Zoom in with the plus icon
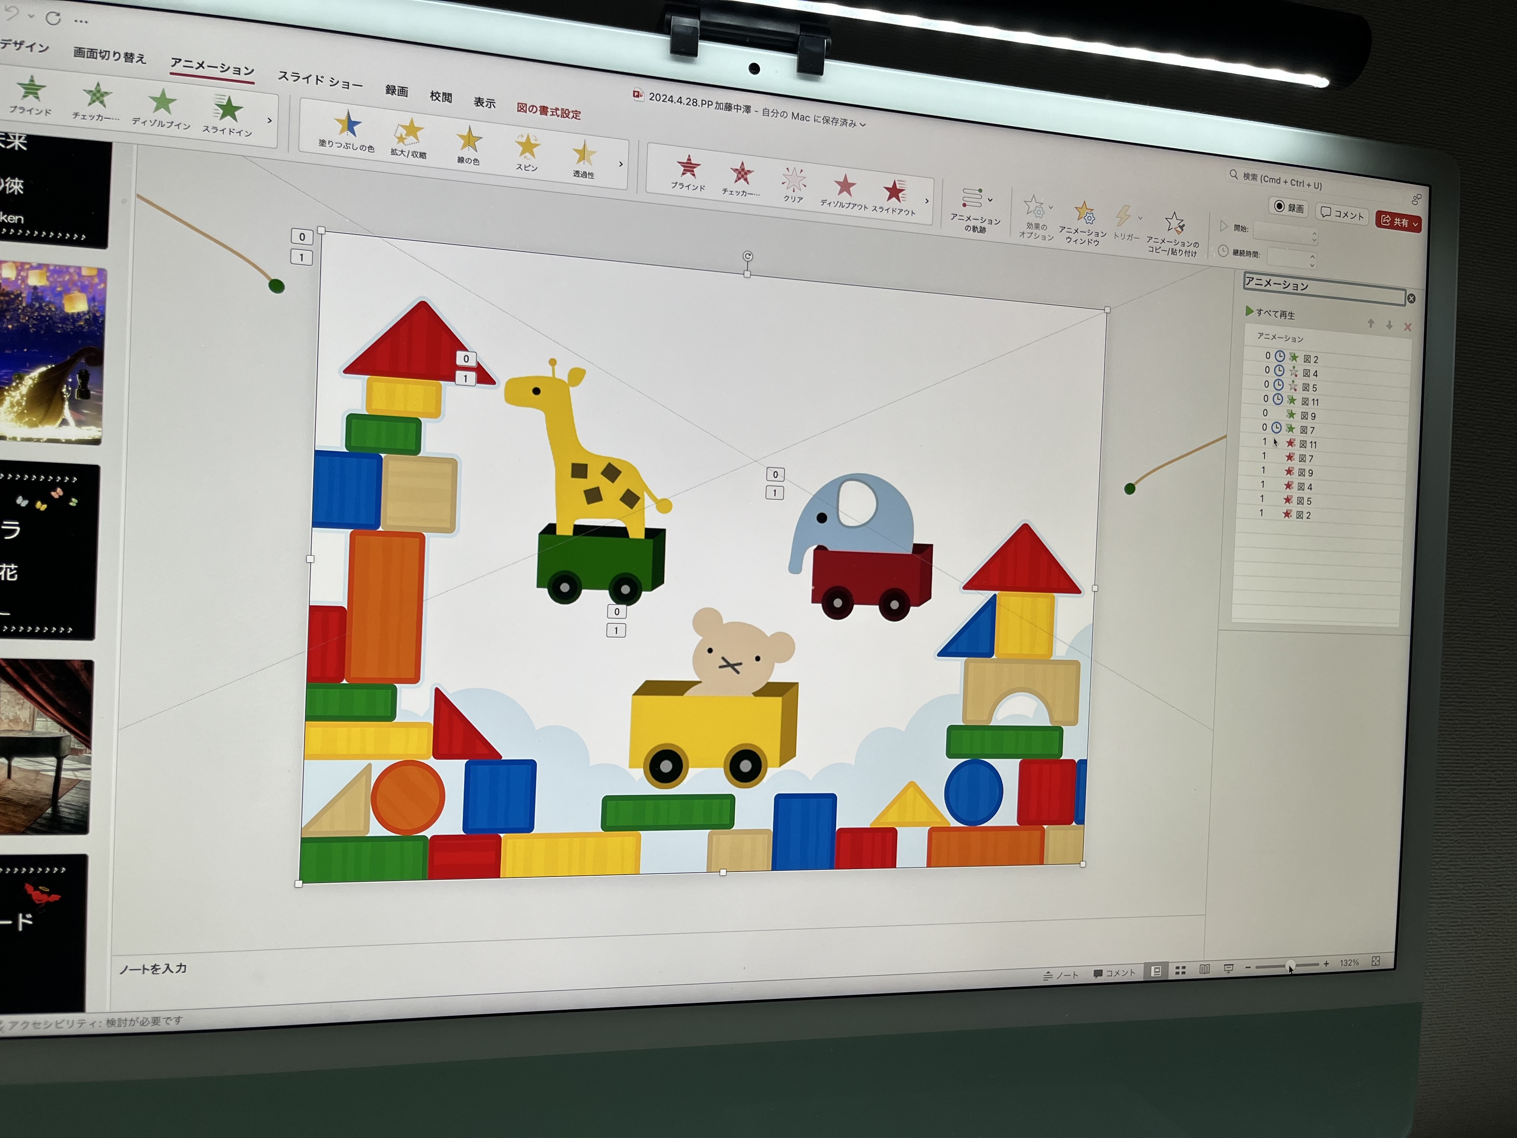 point(1326,964)
